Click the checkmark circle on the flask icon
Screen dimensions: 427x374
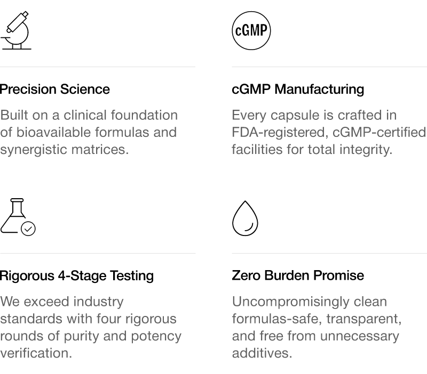28,229
